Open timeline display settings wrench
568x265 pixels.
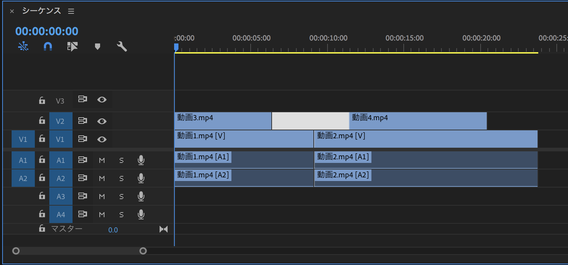point(122,46)
